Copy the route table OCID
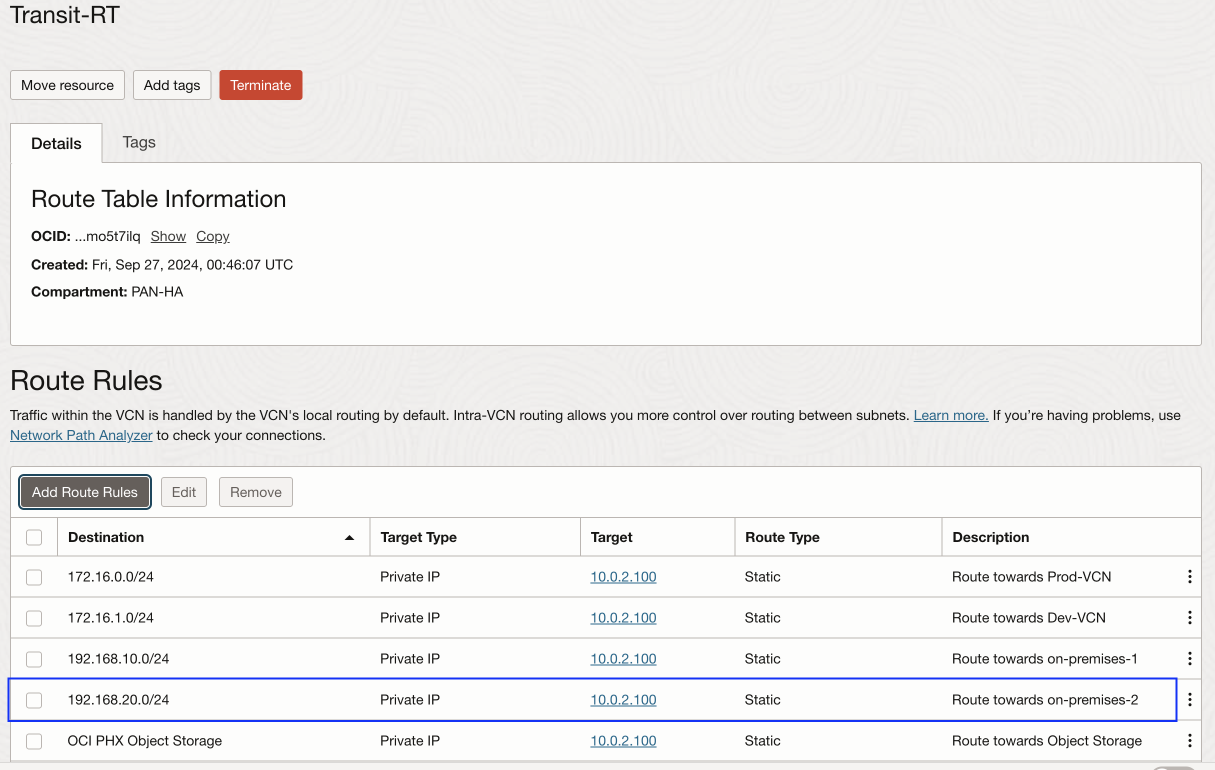This screenshot has width=1215, height=770. [212, 236]
